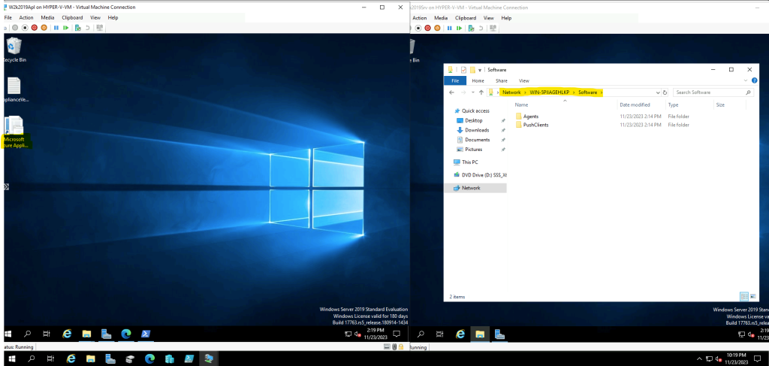
Task: Open the Explorer Home ribbon tab
Action: click(478, 80)
